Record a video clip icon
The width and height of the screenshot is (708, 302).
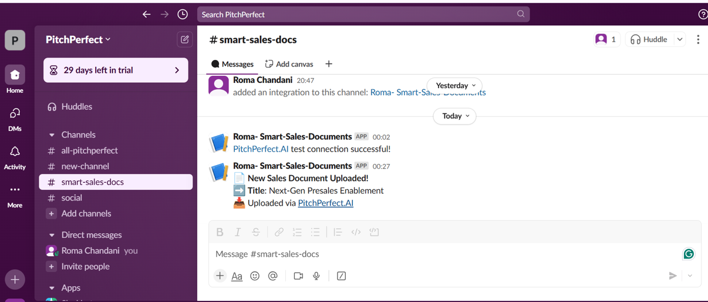tap(298, 276)
